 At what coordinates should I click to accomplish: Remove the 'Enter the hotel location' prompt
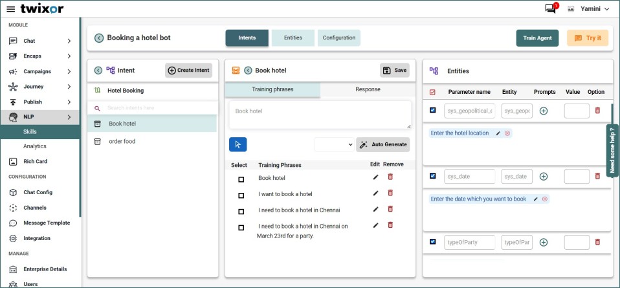pyautogui.click(x=507, y=133)
